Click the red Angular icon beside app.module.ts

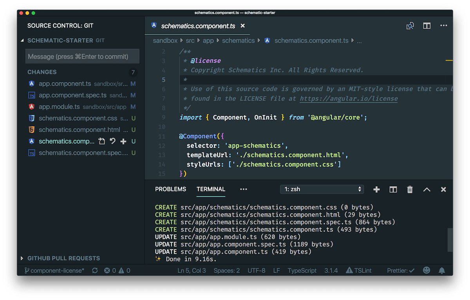32,107
